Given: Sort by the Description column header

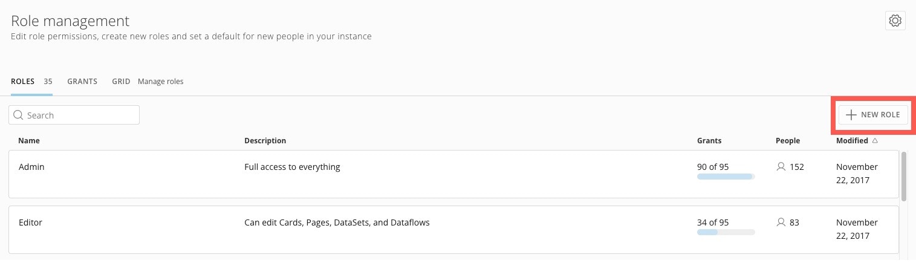Looking at the screenshot, I should point(265,141).
